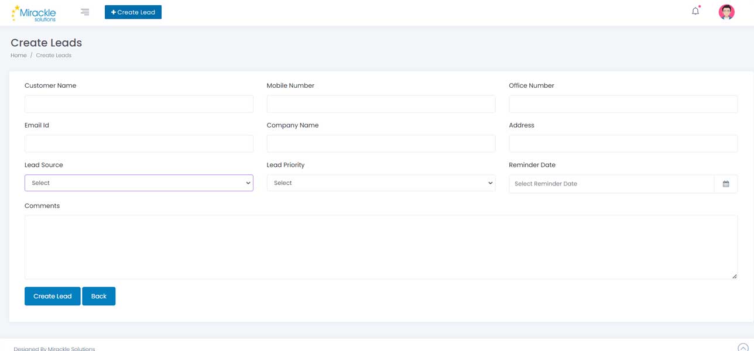Click the Create Leads breadcrumb text
The height and width of the screenshot is (351, 754).
(x=54, y=55)
